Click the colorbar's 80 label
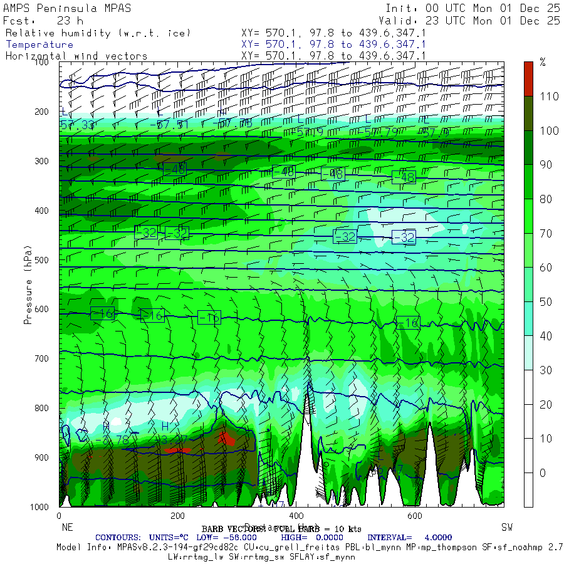Viewport: 564px width, 564px height. pos(546,199)
